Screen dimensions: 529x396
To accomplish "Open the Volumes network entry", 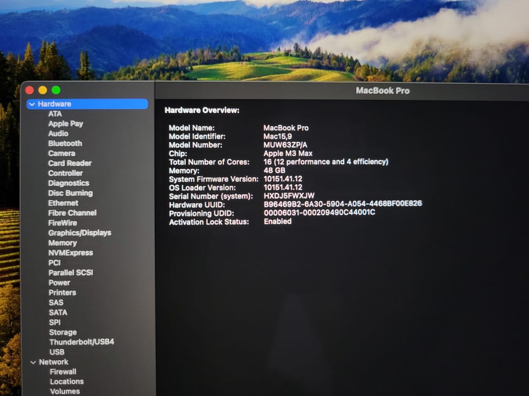I will (x=65, y=391).
